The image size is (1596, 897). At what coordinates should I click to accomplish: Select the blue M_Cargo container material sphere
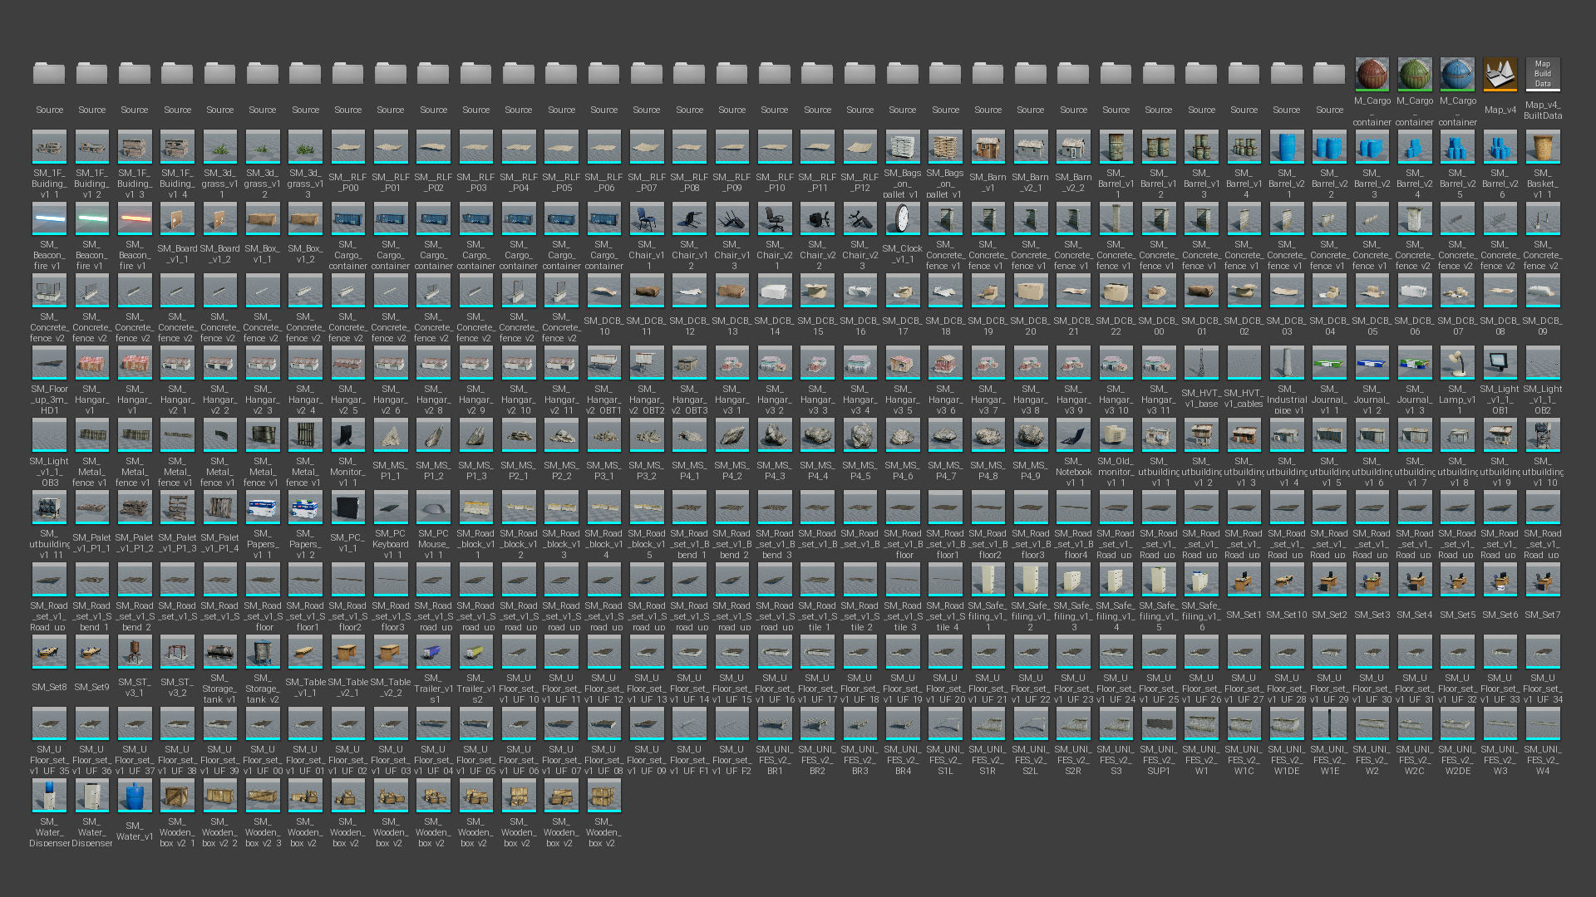[1457, 75]
